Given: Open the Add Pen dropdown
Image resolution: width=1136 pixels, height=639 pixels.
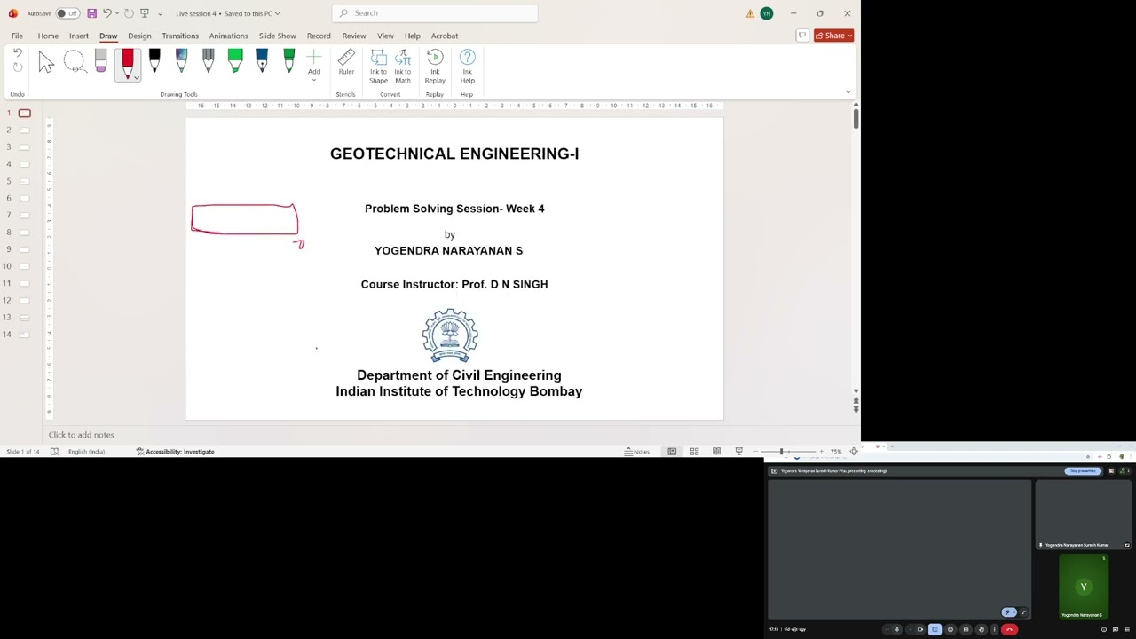Looking at the screenshot, I should [x=313, y=66].
